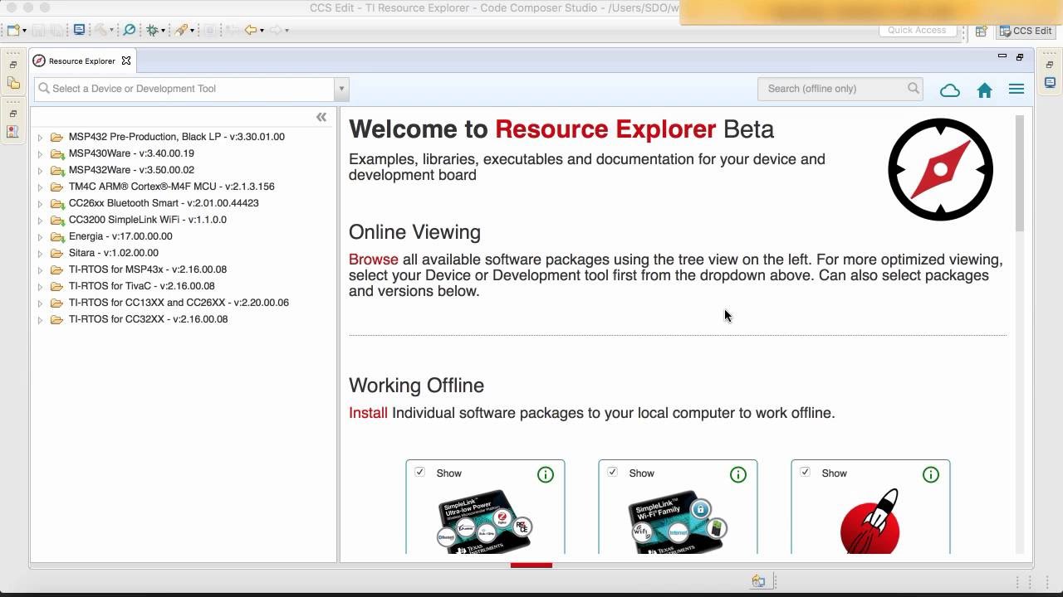Select the Resource Explorer tab
The height and width of the screenshot is (597, 1063).
coord(81,61)
